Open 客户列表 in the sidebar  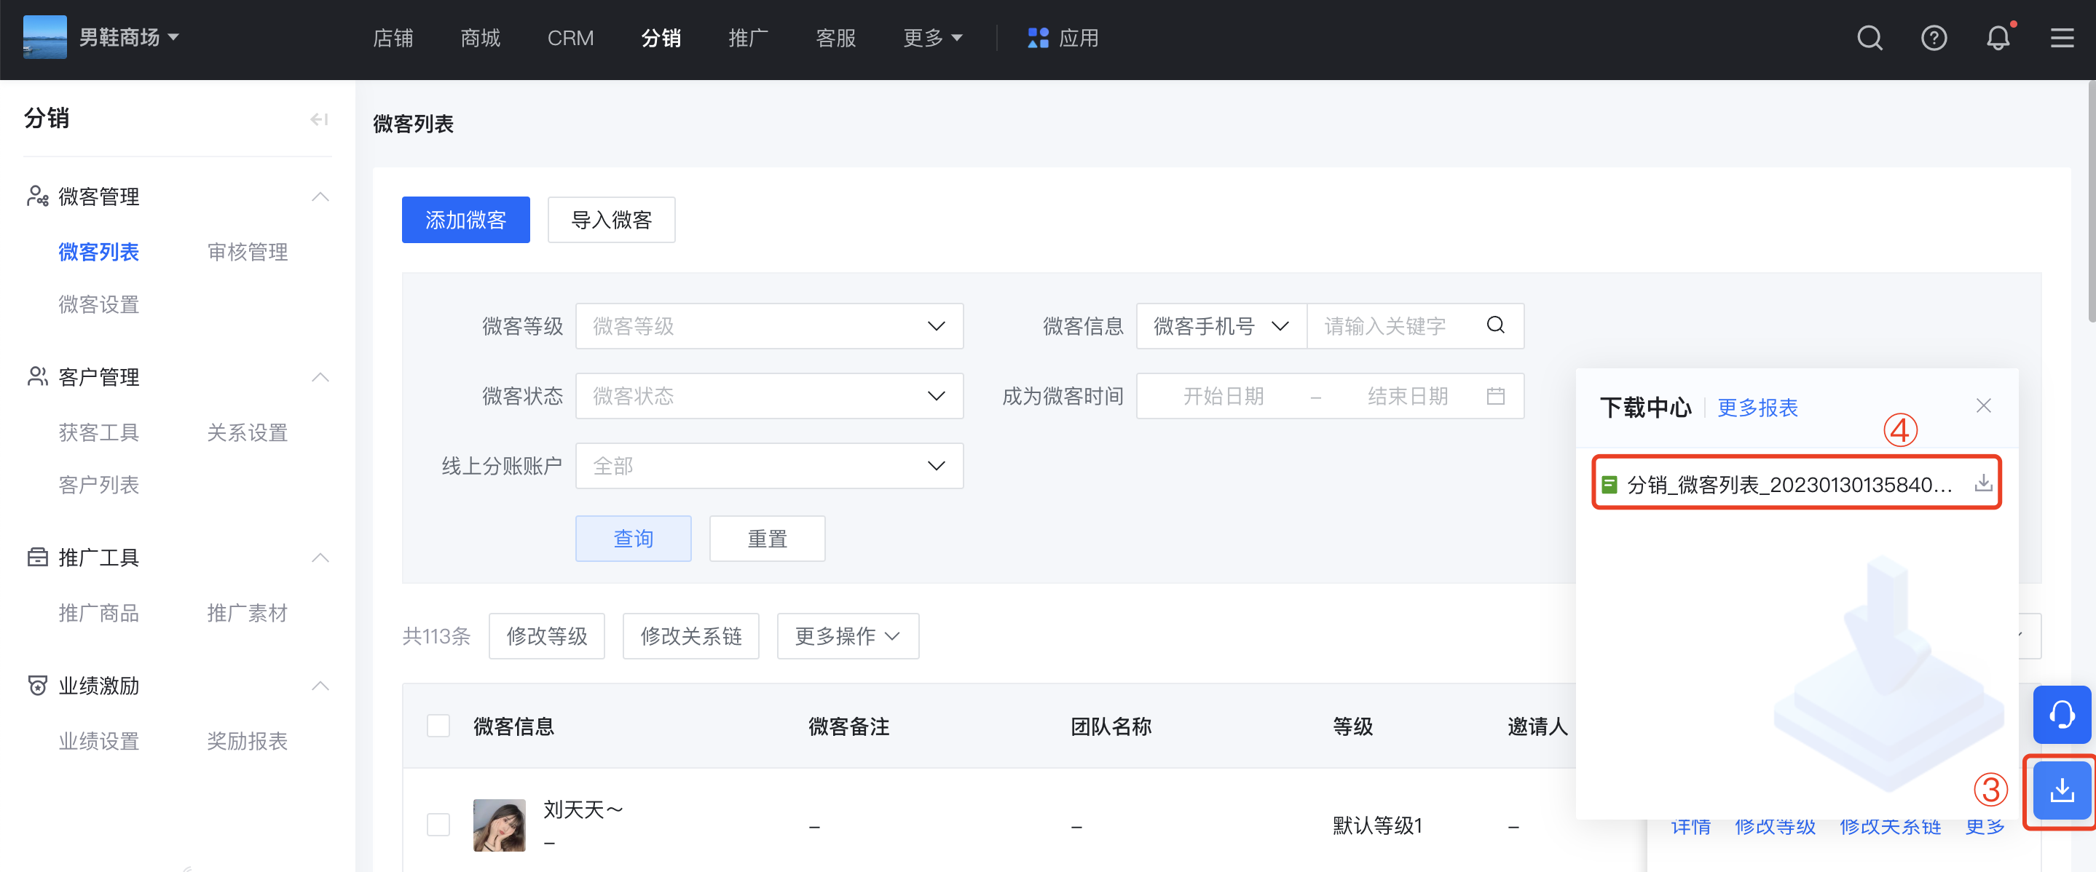(x=98, y=485)
